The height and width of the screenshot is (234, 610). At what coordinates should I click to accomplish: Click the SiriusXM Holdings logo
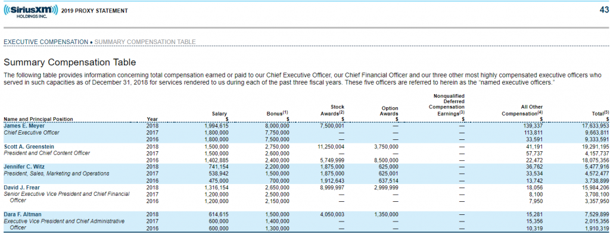31,12
